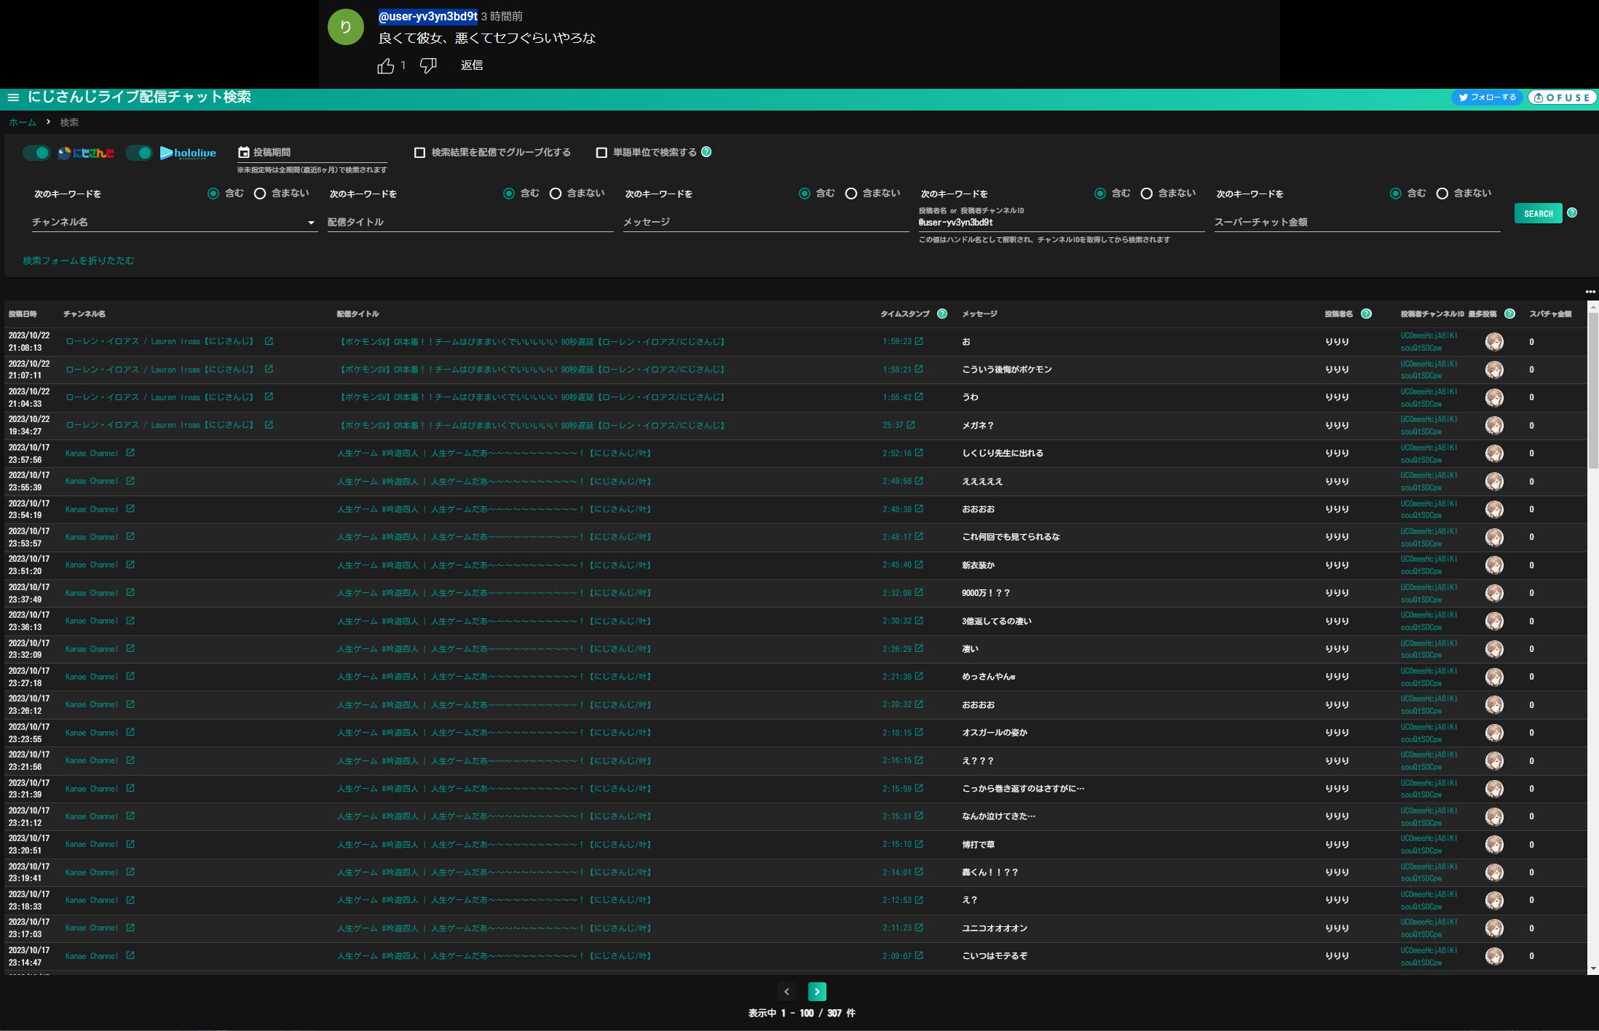
Task: Open help icon beside SEARCH button
Action: [x=1572, y=212]
